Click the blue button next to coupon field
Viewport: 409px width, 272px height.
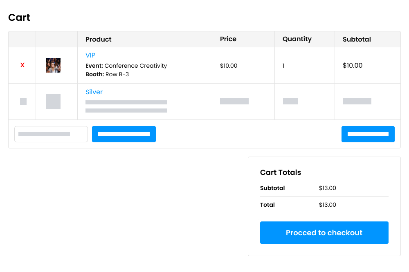[124, 134]
